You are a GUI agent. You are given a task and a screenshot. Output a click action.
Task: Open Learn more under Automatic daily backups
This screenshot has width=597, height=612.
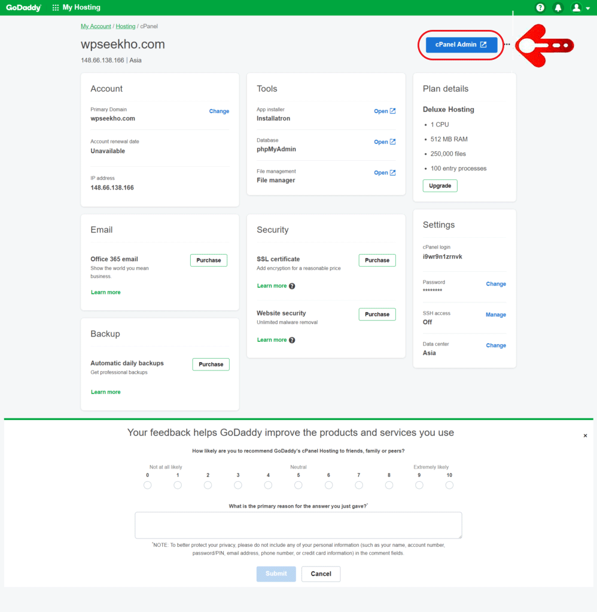point(105,392)
